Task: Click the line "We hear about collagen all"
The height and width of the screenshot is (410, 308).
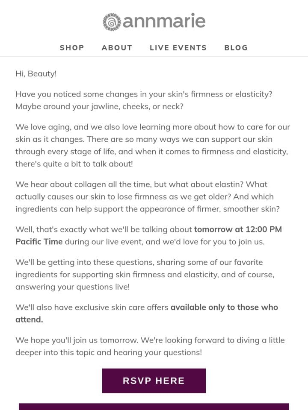Action: point(142,184)
